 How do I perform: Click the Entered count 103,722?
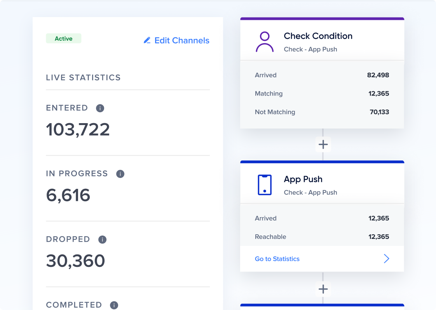pos(78,129)
